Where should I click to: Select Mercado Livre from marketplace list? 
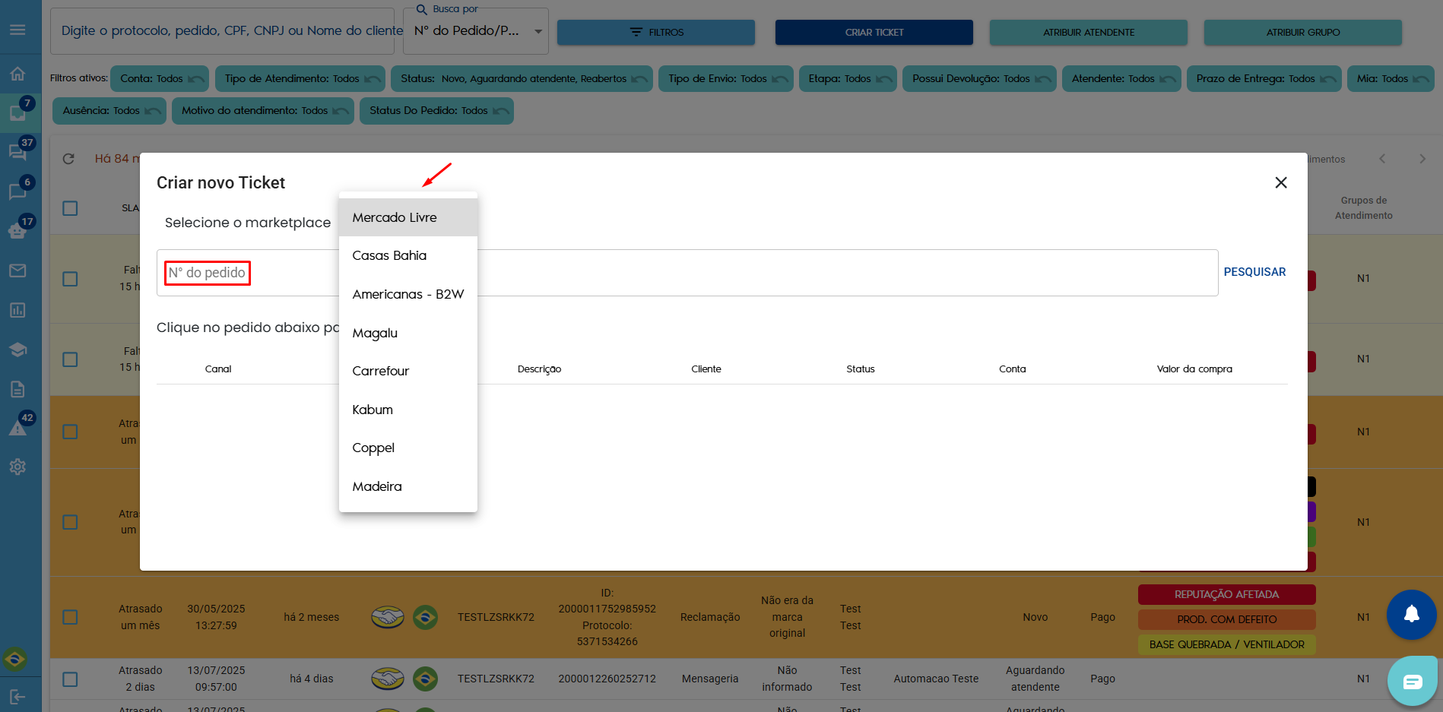408,217
